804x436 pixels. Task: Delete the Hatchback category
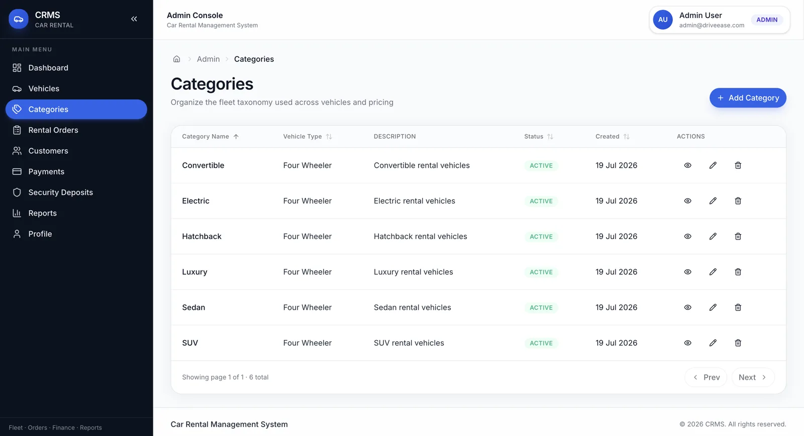tap(738, 237)
